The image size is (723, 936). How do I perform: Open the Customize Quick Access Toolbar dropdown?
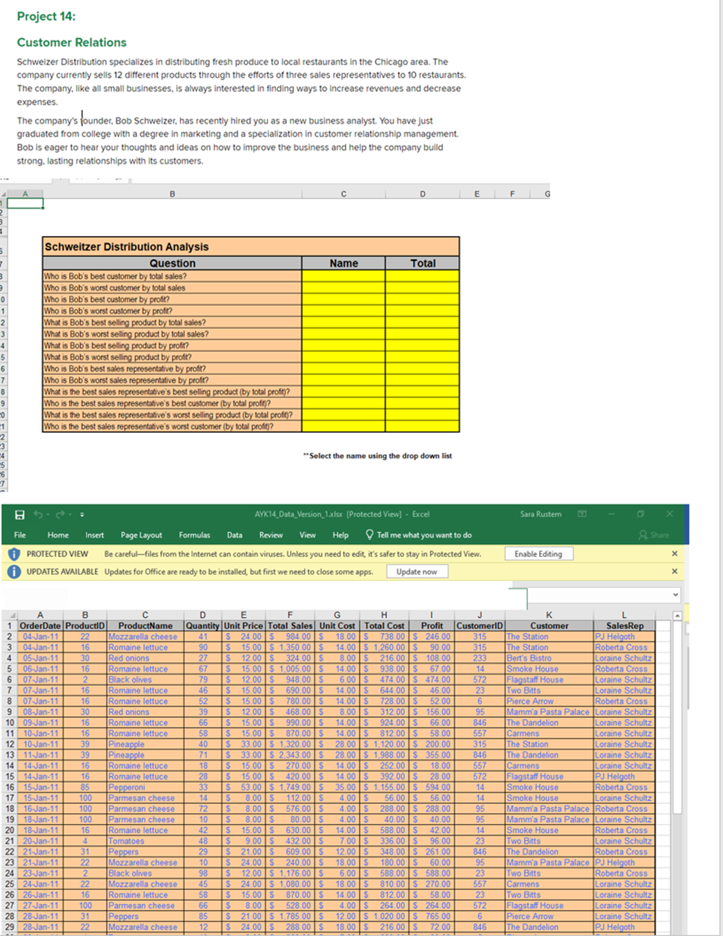coord(82,514)
